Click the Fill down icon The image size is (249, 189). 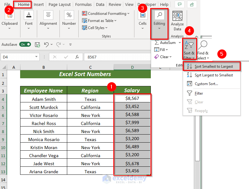tap(157, 49)
